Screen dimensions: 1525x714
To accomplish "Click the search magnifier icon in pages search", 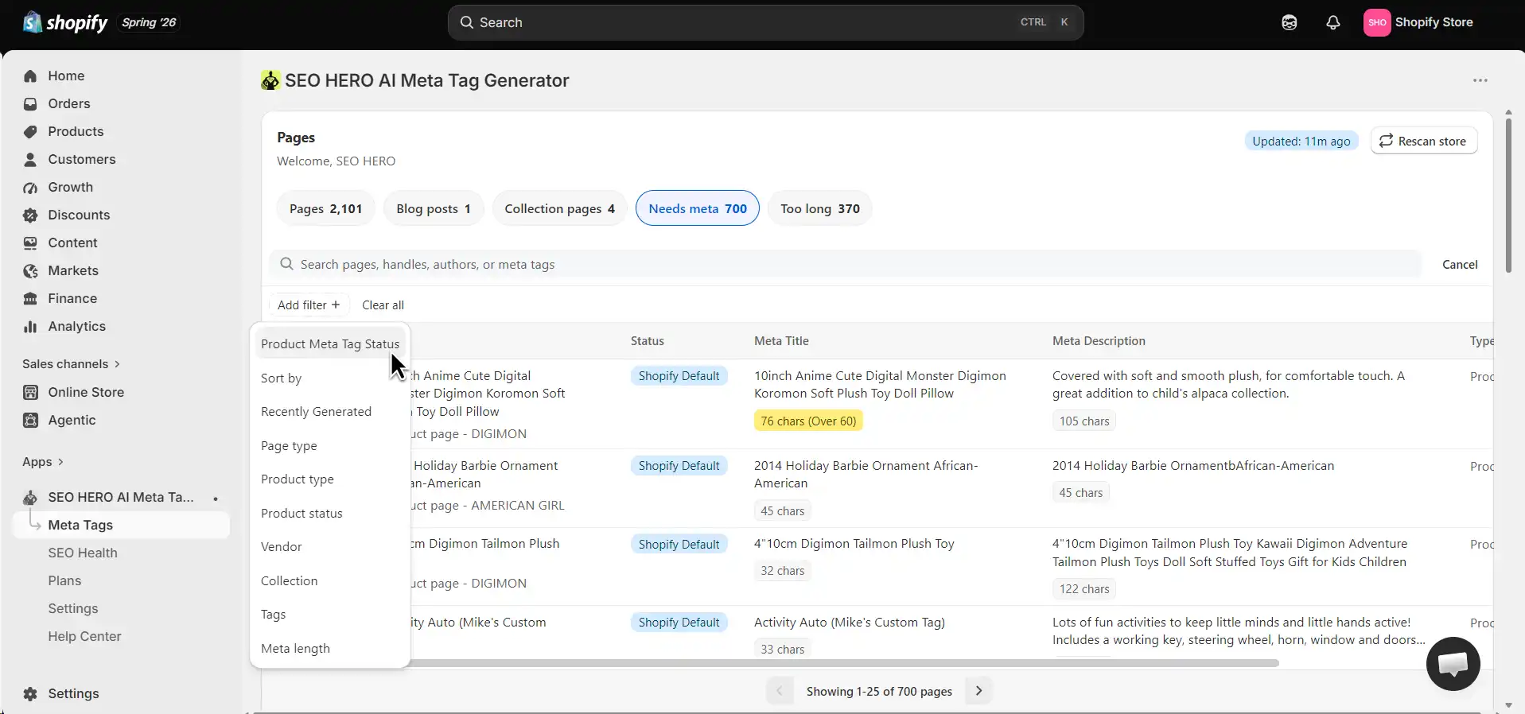I will (286, 264).
